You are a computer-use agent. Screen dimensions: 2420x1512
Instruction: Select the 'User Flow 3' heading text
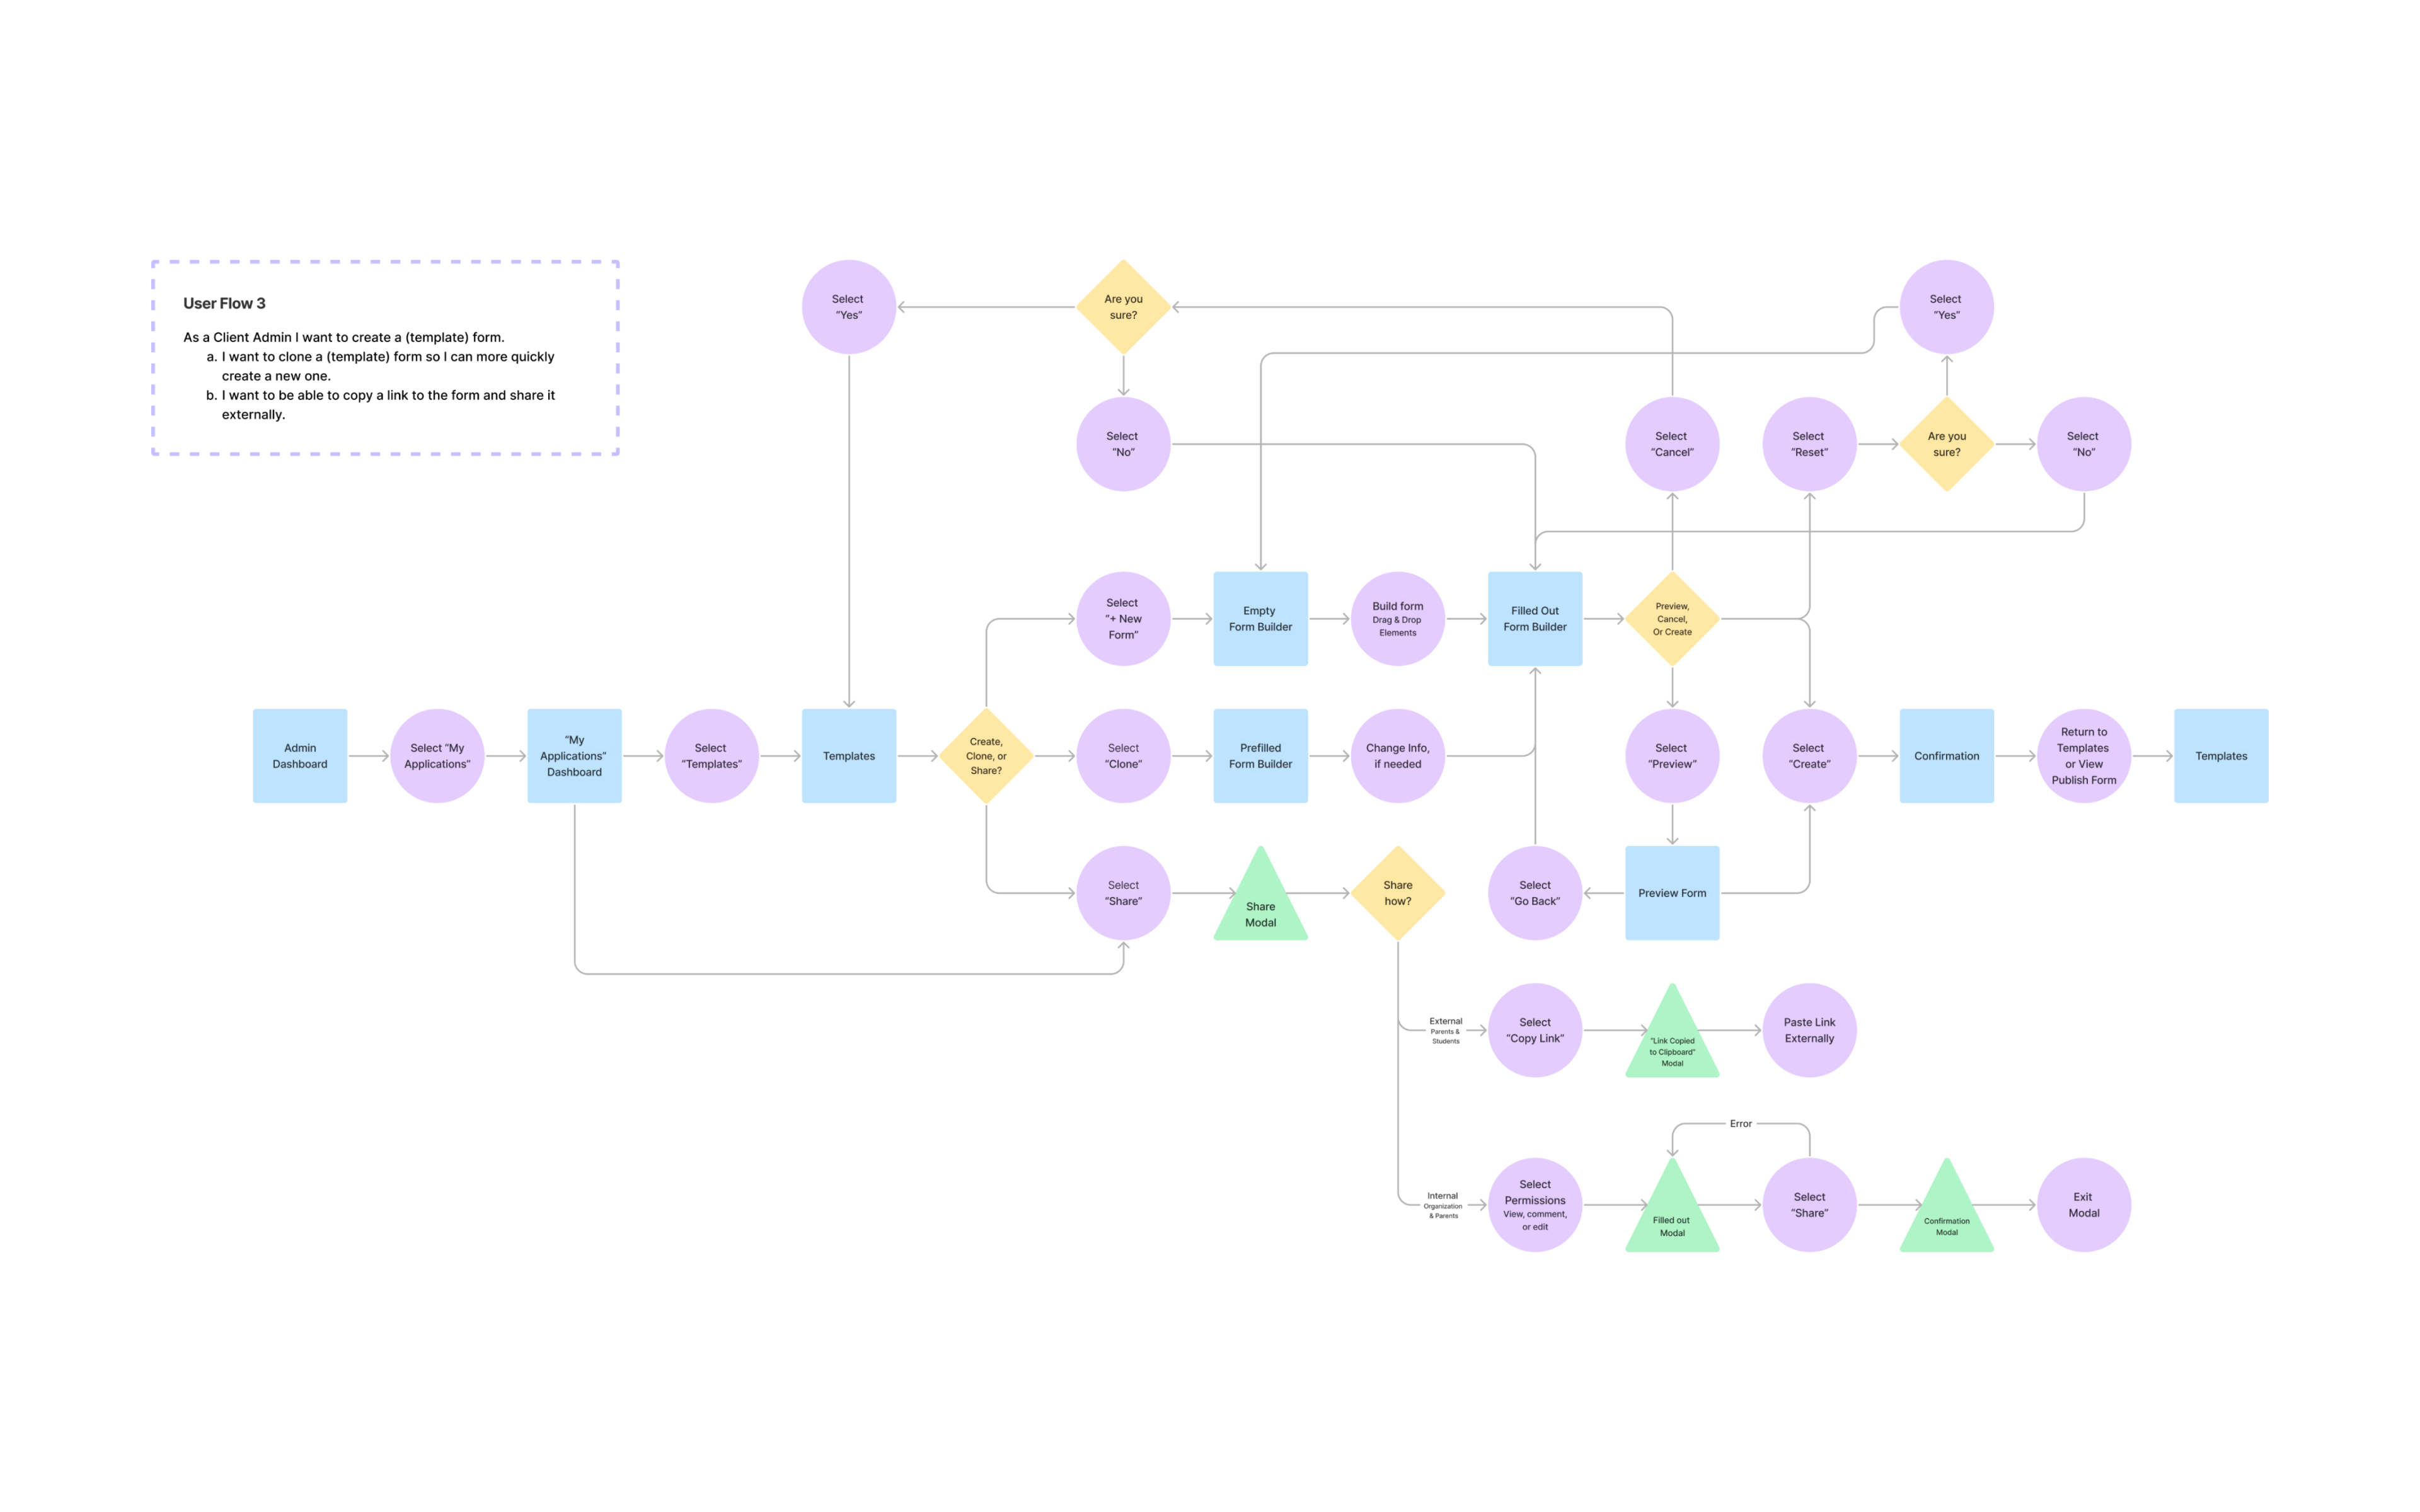click(224, 303)
